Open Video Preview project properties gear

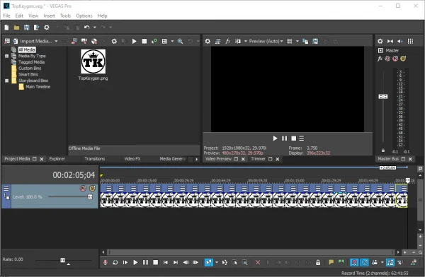tap(208, 41)
